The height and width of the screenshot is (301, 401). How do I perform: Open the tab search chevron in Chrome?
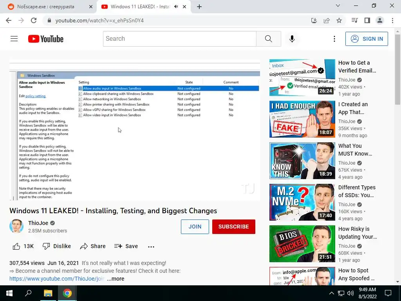tap(338, 5)
